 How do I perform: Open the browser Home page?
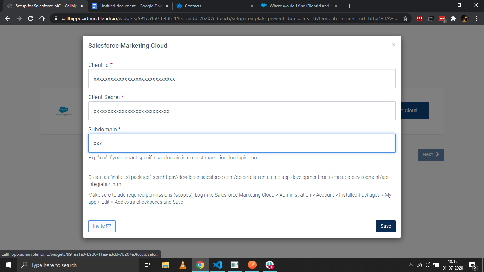pyautogui.click(x=42, y=18)
